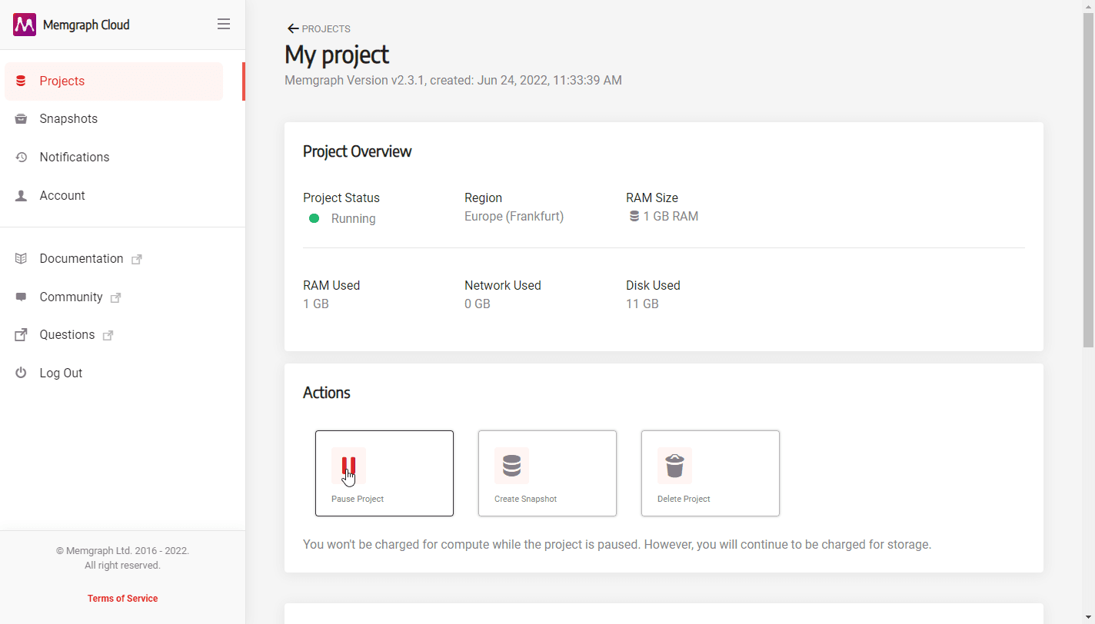The width and height of the screenshot is (1095, 624).
Task: Click the Log Out power icon
Action: point(22,373)
